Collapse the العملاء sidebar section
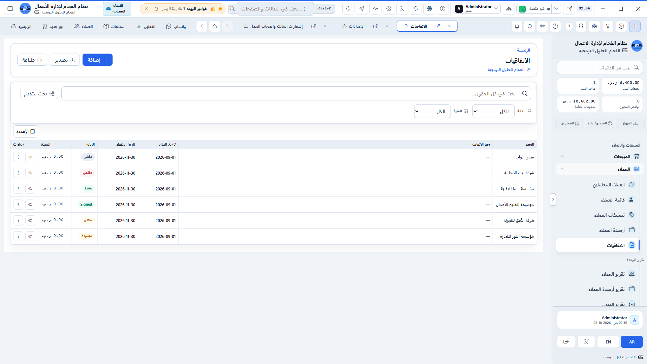The height and width of the screenshot is (364, 647). tap(600, 169)
